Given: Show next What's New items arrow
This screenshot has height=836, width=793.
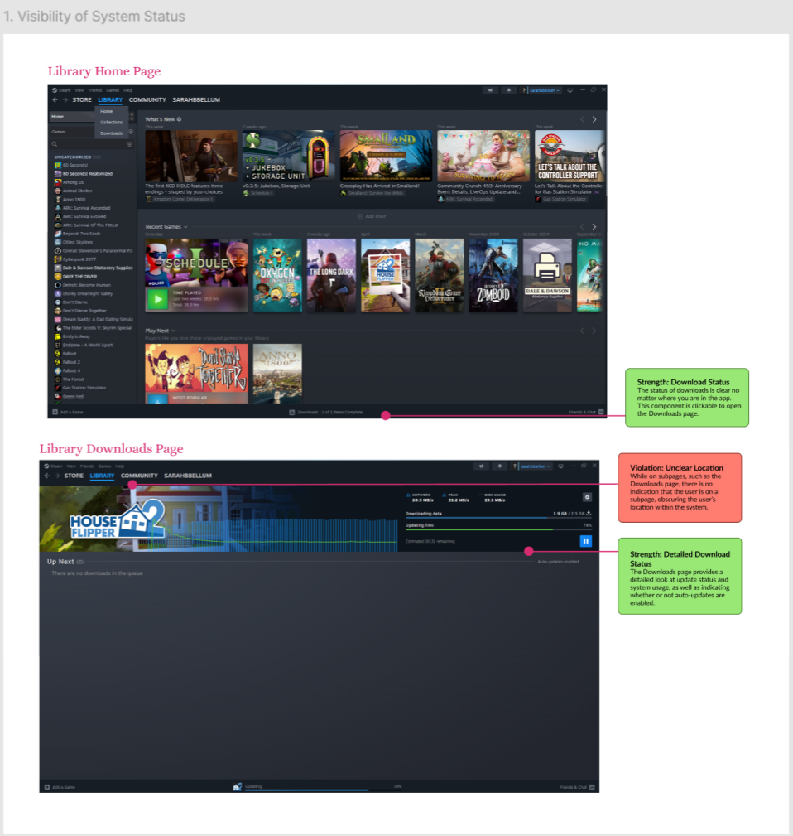Looking at the screenshot, I should click(594, 120).
